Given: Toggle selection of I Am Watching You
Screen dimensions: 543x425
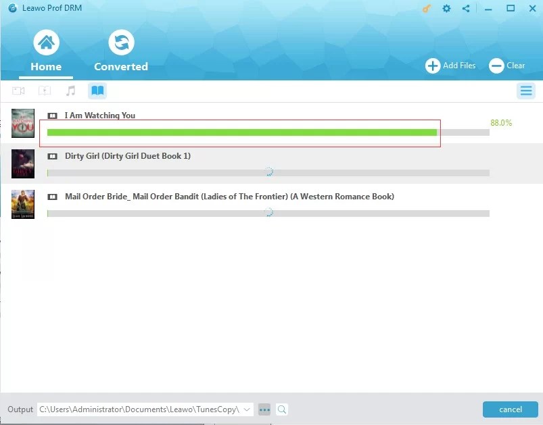Looking at the screenshot, I should click(x=52, y=116).
